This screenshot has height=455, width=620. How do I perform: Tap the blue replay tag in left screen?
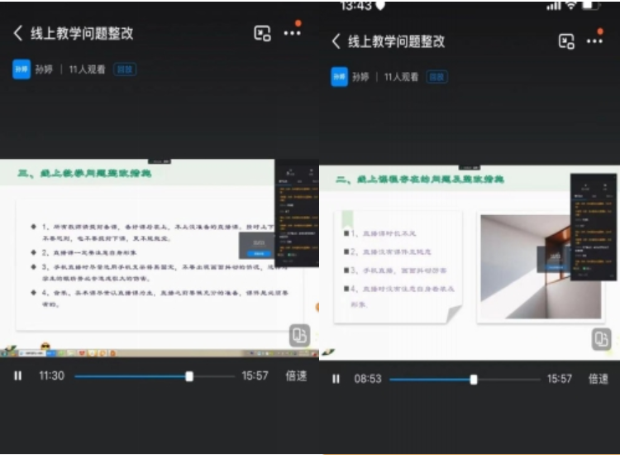tap(125, 69)
